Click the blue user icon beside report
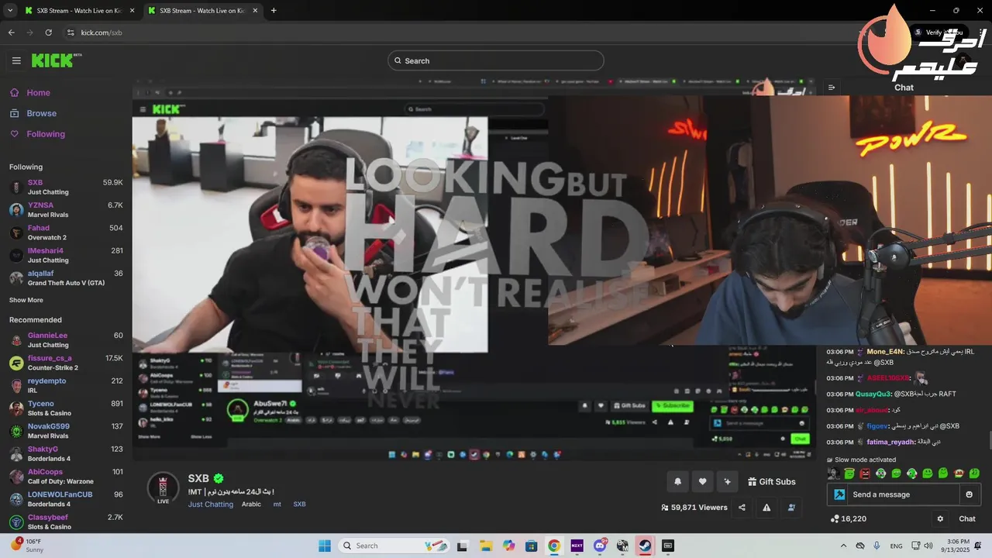 pos(791,508)
